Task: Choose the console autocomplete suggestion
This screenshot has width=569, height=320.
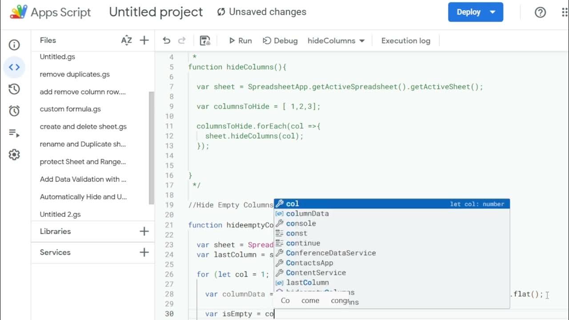Action: pos(301,224)
